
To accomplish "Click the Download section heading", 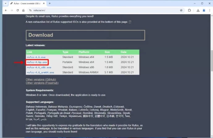I will pyautogui.click(x=41, y=35).
